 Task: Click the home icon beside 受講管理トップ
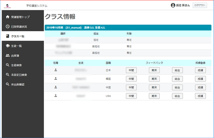point(7,17)
